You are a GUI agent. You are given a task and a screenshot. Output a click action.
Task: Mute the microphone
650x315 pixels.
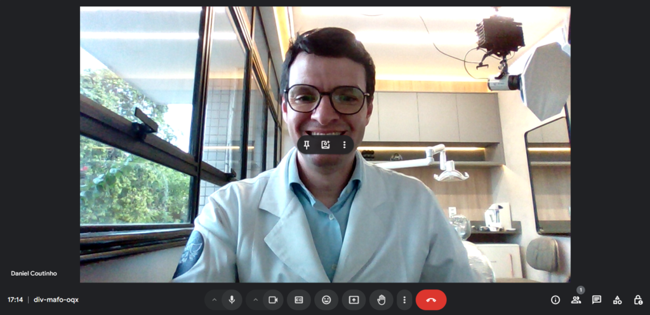click(232, 300)
